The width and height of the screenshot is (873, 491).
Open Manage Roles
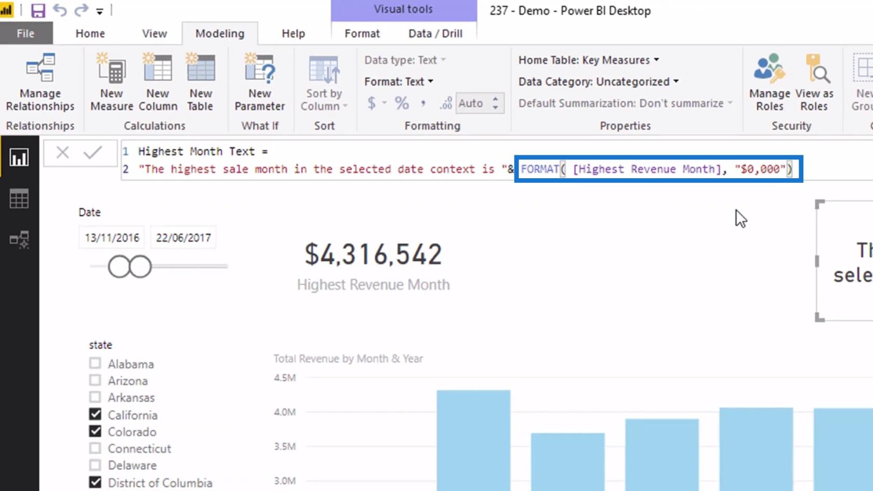tap(770, 83)
